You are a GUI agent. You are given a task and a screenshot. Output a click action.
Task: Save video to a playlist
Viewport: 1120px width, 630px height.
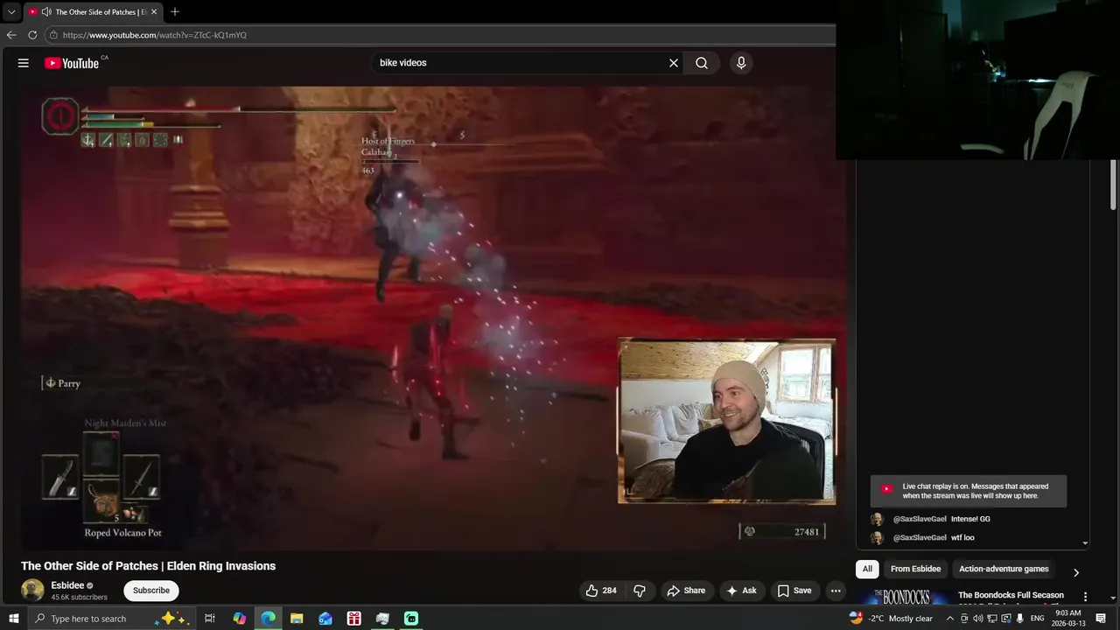tap(794, 591)
